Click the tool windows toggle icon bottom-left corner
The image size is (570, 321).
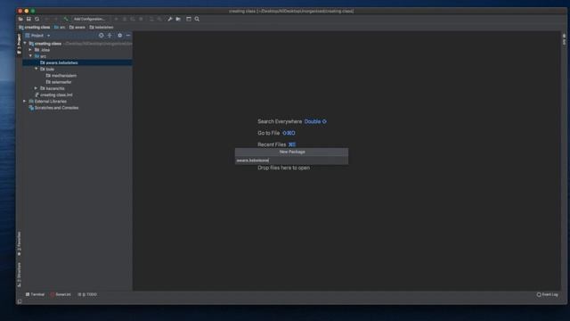click(20, 301)
